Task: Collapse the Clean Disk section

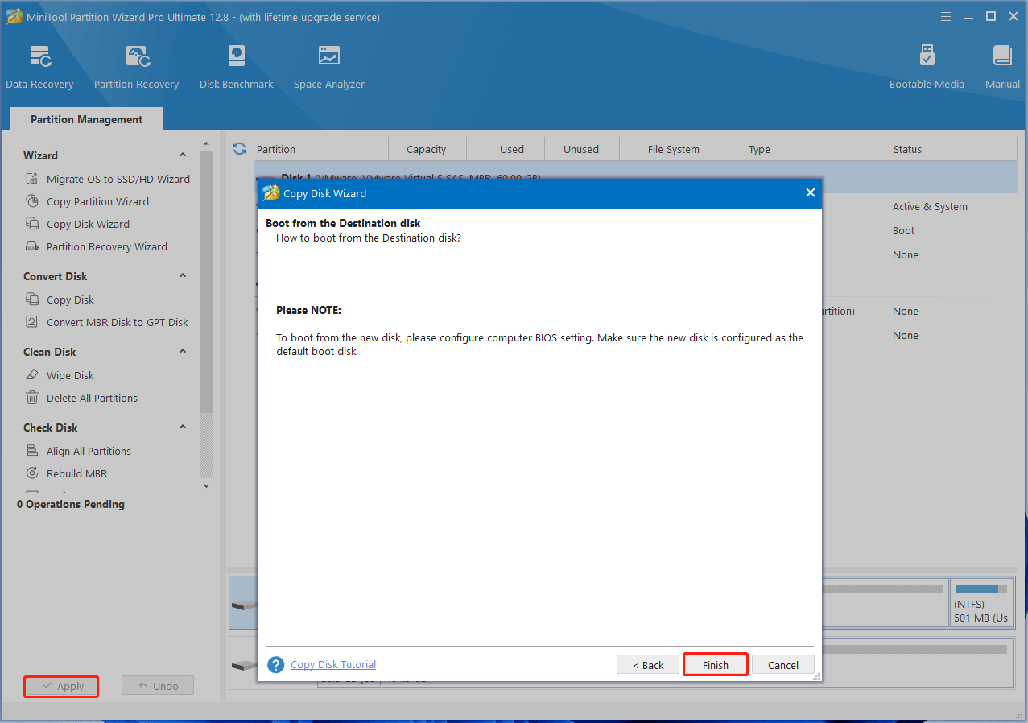Action: (x=183, y=351)
